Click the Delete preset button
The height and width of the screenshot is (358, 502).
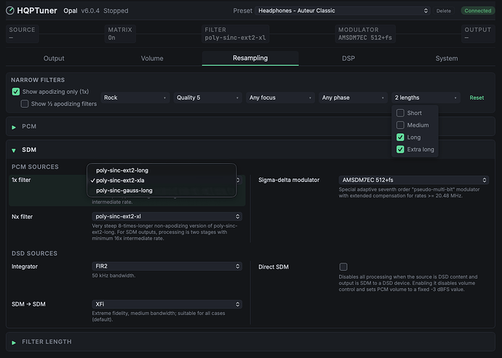point(443,11)
